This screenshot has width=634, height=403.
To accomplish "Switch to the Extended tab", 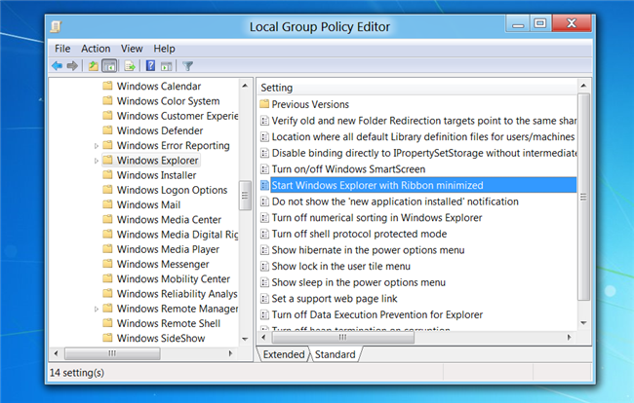I will (x=284, y=355).
